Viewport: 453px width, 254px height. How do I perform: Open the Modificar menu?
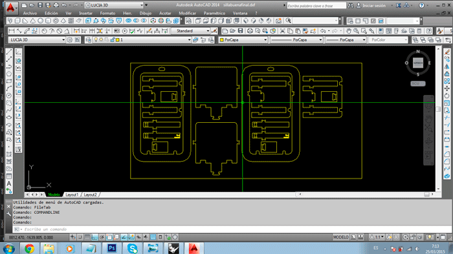[x=187, y=14]
